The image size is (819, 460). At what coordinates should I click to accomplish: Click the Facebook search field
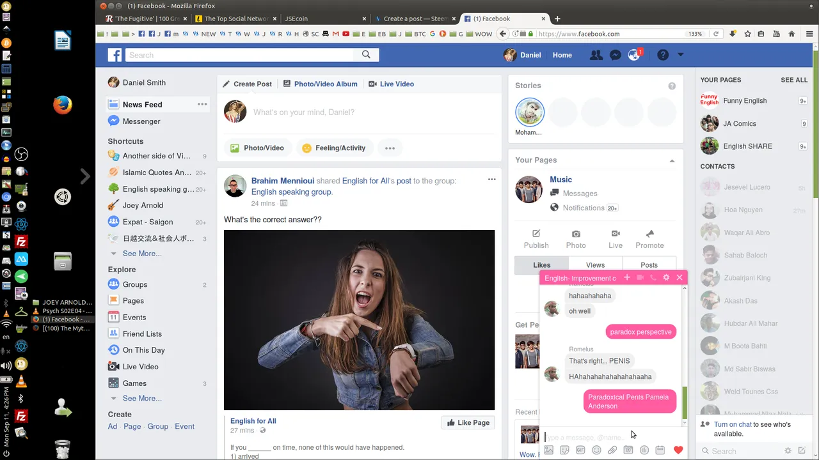point(240,55)
